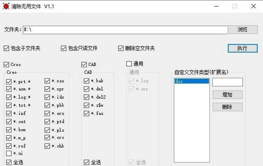
Task: Toggle the Creo 全选 checkbox
Action: tap(9, 162)
